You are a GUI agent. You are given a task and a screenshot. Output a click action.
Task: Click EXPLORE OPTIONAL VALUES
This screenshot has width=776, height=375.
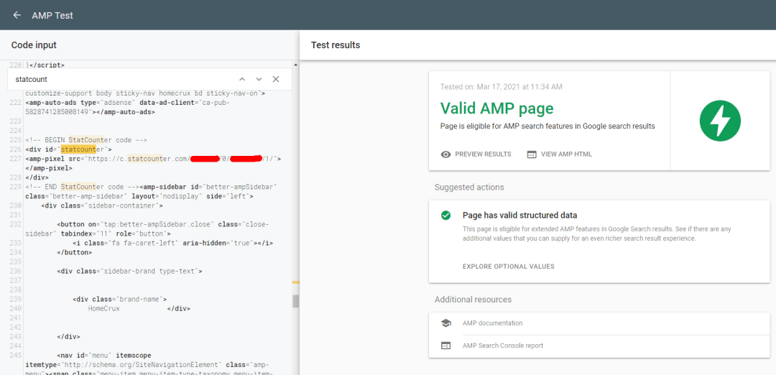tap(508, 266)
